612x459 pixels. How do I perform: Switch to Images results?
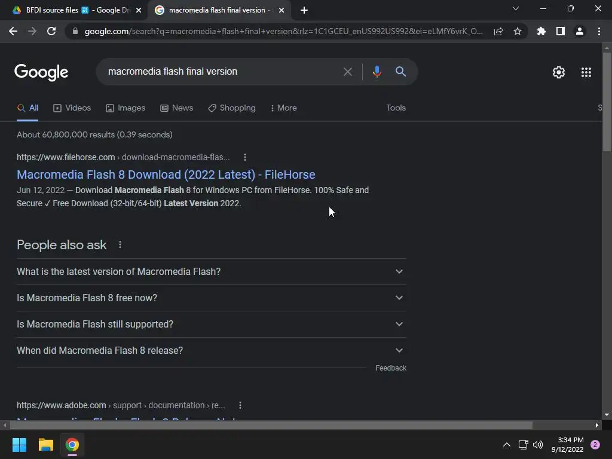pyautogui.click(x=126, y=108)
